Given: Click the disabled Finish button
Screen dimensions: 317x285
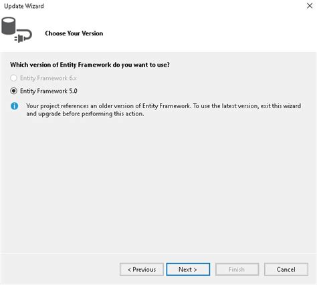Looking at the screenshot, I should 237,270.
